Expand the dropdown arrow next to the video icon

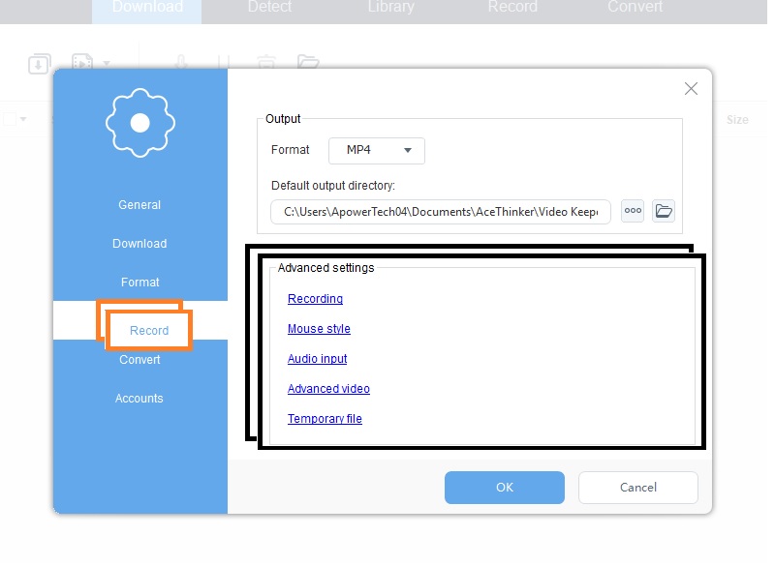[x=107, y=64]
